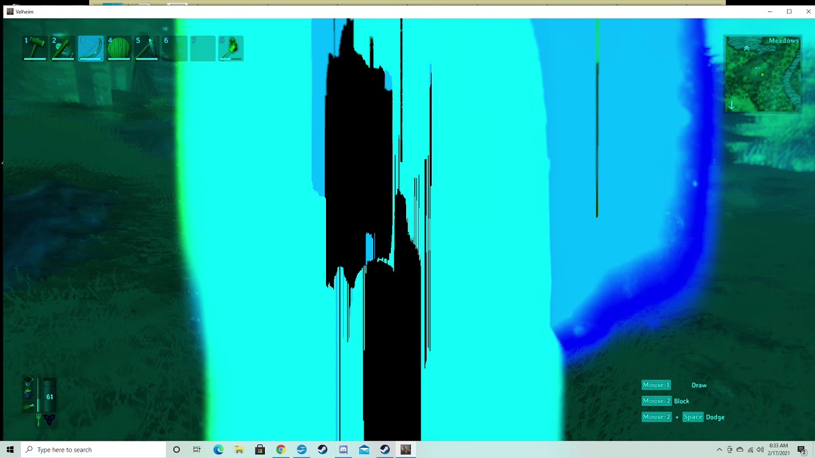This screenshot has width=815, height=458.
Task: Select the tool in hotbar slot 5
Action: (x=147, y=48)
